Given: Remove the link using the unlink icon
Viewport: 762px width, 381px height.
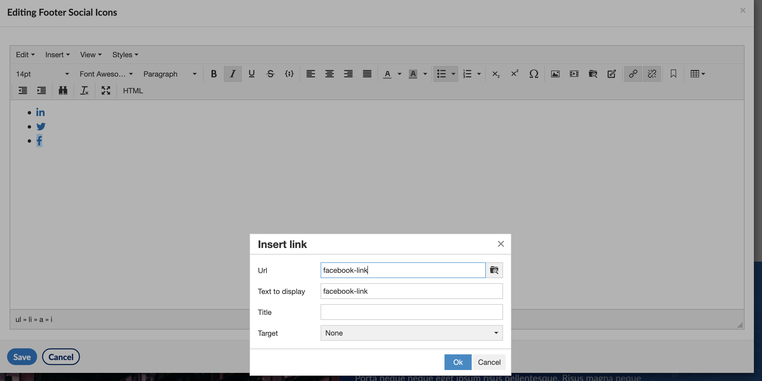Looking at the screenshot, I should pyautogui.click(x=652, y=74).
